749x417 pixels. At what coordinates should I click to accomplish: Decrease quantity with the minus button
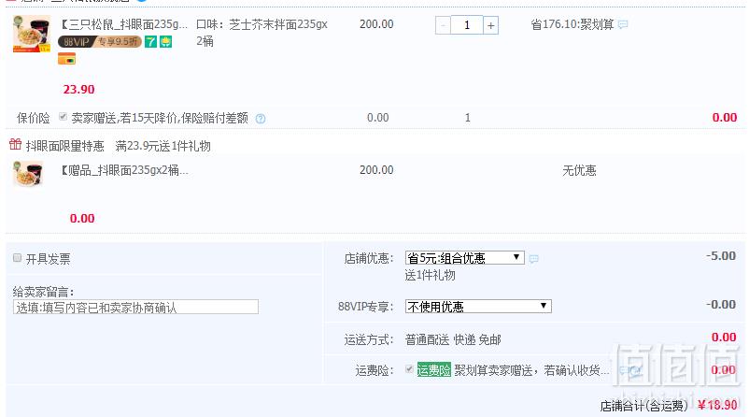(x=443, y=25)
